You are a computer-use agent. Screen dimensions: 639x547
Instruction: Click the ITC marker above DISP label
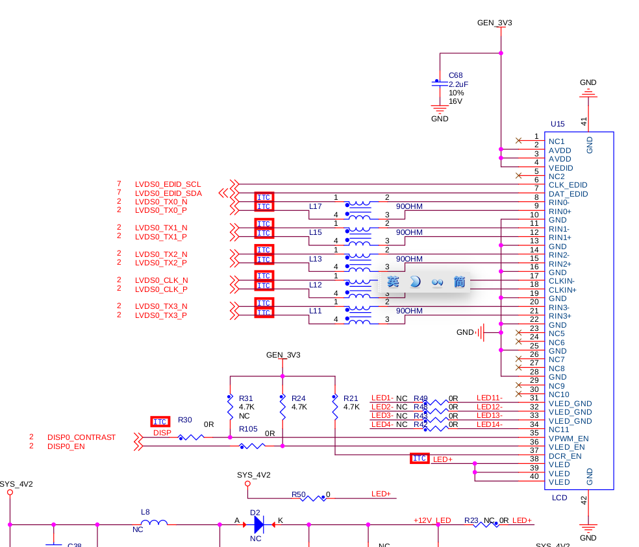click(160, 422)
